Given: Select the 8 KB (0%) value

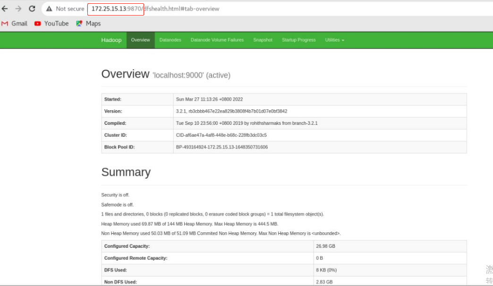Looking at the screenshot, I should (x=326, y=270).
